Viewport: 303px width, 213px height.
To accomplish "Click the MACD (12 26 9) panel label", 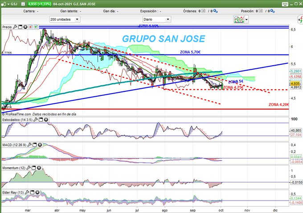I will pyautogui.click(x=14, y=145).
